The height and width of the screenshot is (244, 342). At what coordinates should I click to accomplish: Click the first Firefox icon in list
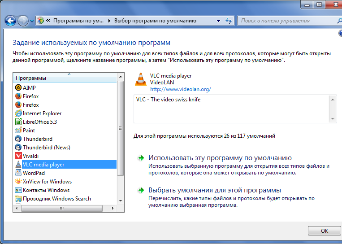(18, 96)
